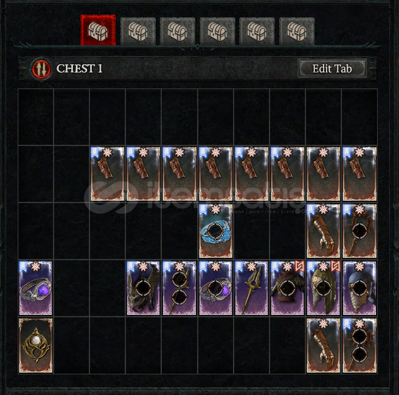Click the red sort arrows icon
The height and width of the screenshot is (395, 399).
click(41, 69)
